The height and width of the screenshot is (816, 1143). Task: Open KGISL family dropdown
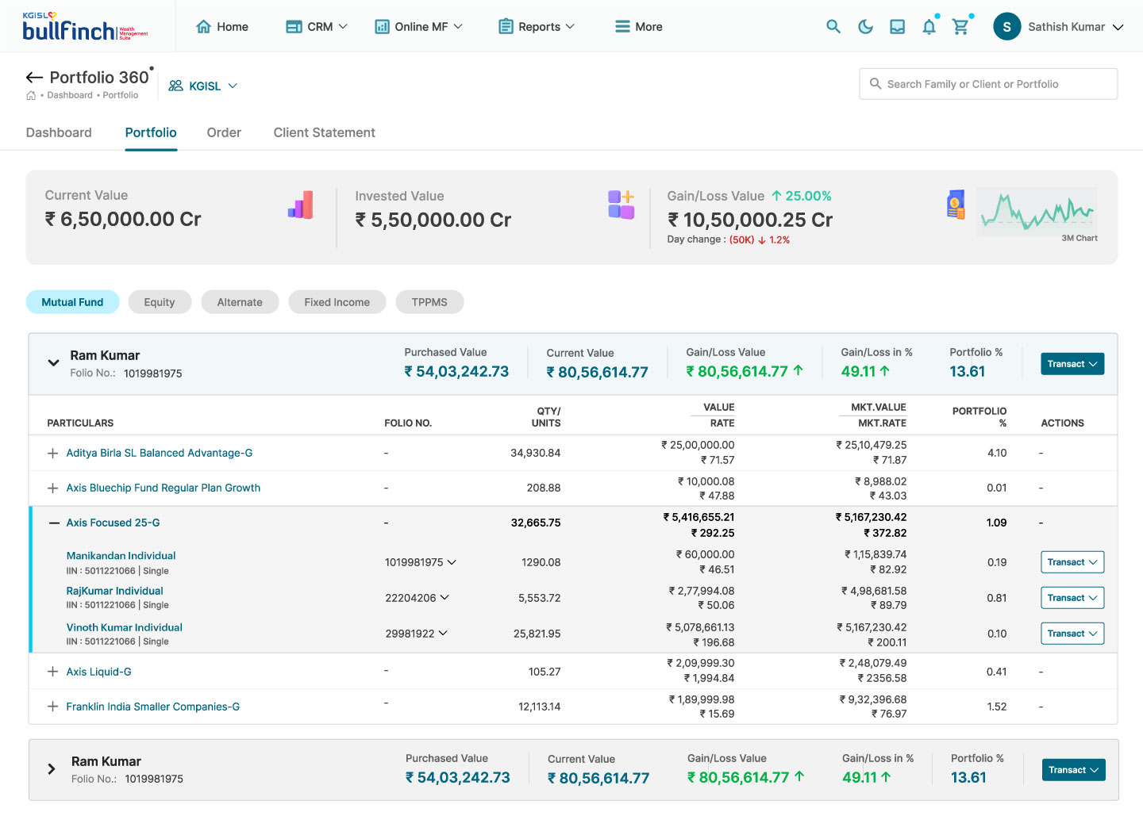click(203, 86)
